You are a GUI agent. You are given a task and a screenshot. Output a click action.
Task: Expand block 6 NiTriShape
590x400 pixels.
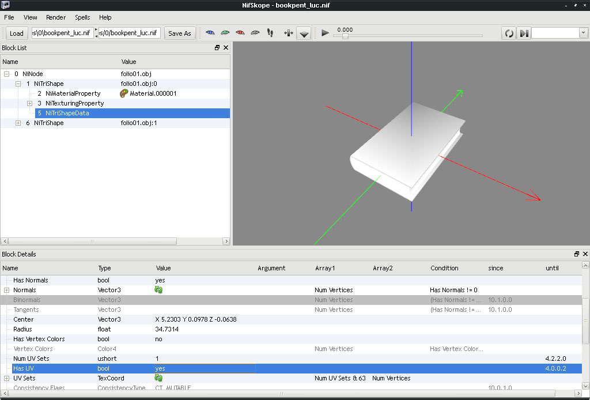coord(18,123)
